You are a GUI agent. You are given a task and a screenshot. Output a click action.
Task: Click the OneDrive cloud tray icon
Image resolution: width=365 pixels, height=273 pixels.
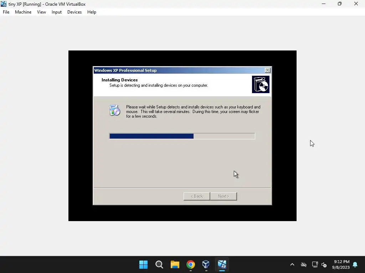[304, 264]
